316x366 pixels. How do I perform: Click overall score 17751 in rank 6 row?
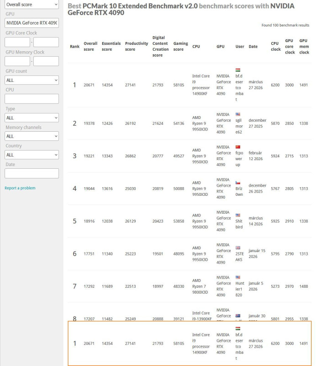(89, 254)
